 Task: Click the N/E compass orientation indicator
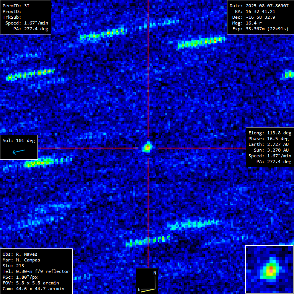[147, 281]
